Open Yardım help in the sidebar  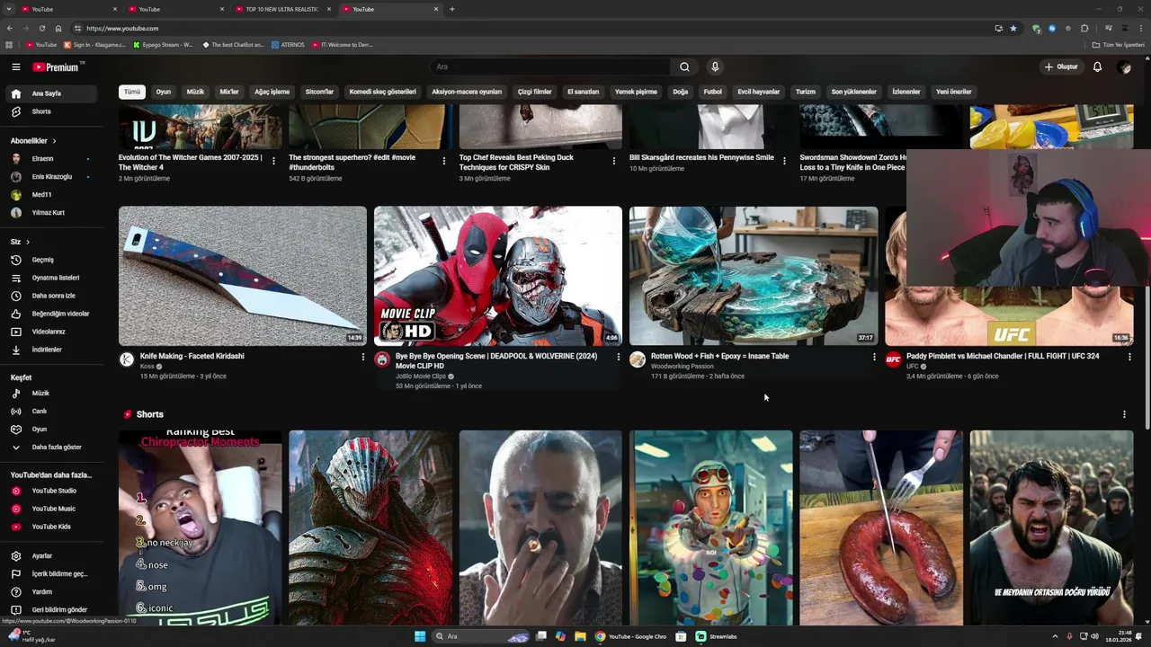(52, 592)
